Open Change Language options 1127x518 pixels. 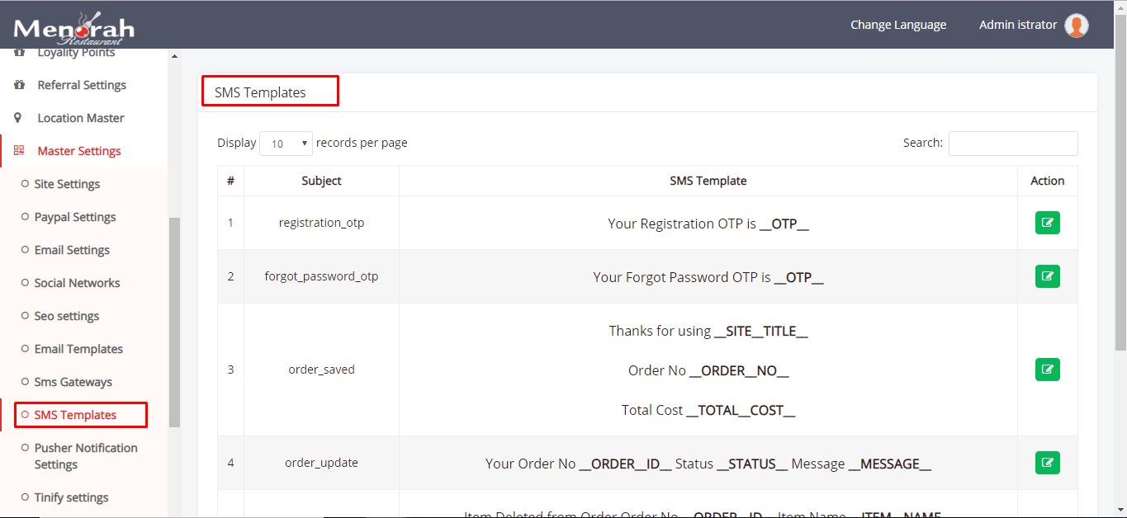(x=898, y=25)
